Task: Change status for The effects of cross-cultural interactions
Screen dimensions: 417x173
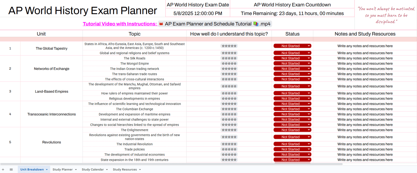Action: pos(292,79)
